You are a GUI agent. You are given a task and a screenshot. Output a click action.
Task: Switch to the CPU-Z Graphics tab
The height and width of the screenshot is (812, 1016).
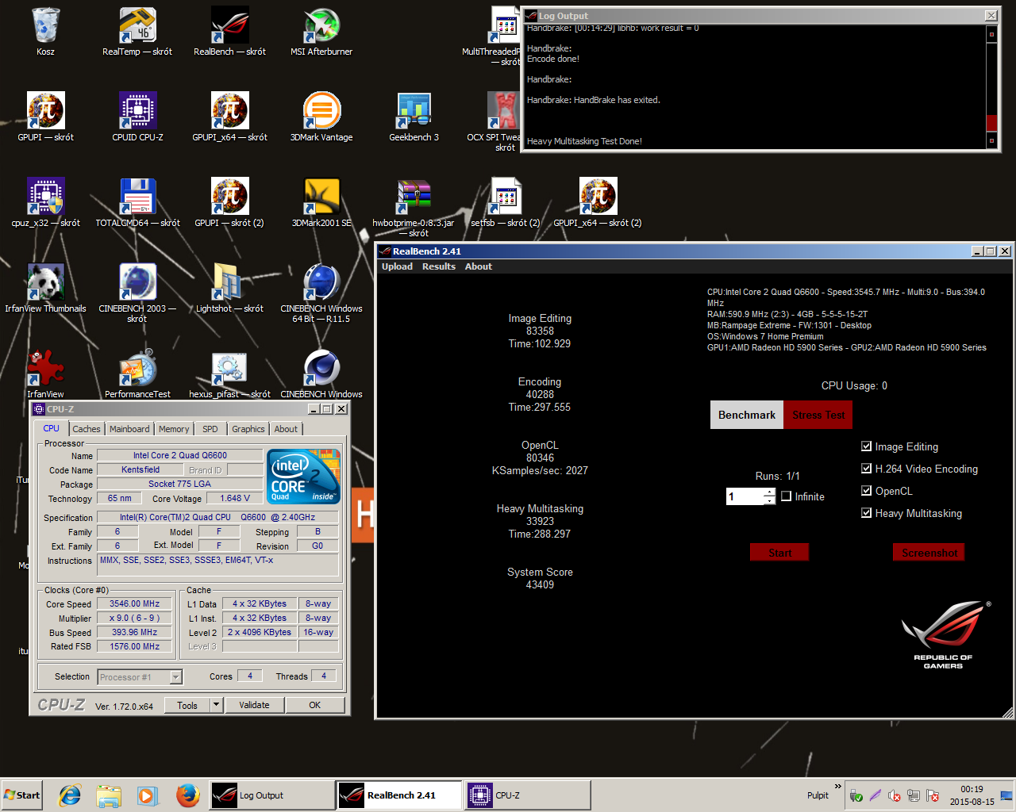point(248,429)
